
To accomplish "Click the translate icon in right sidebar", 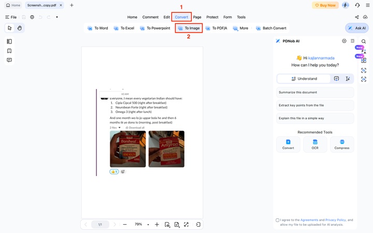I will click(x=364, y=51).
